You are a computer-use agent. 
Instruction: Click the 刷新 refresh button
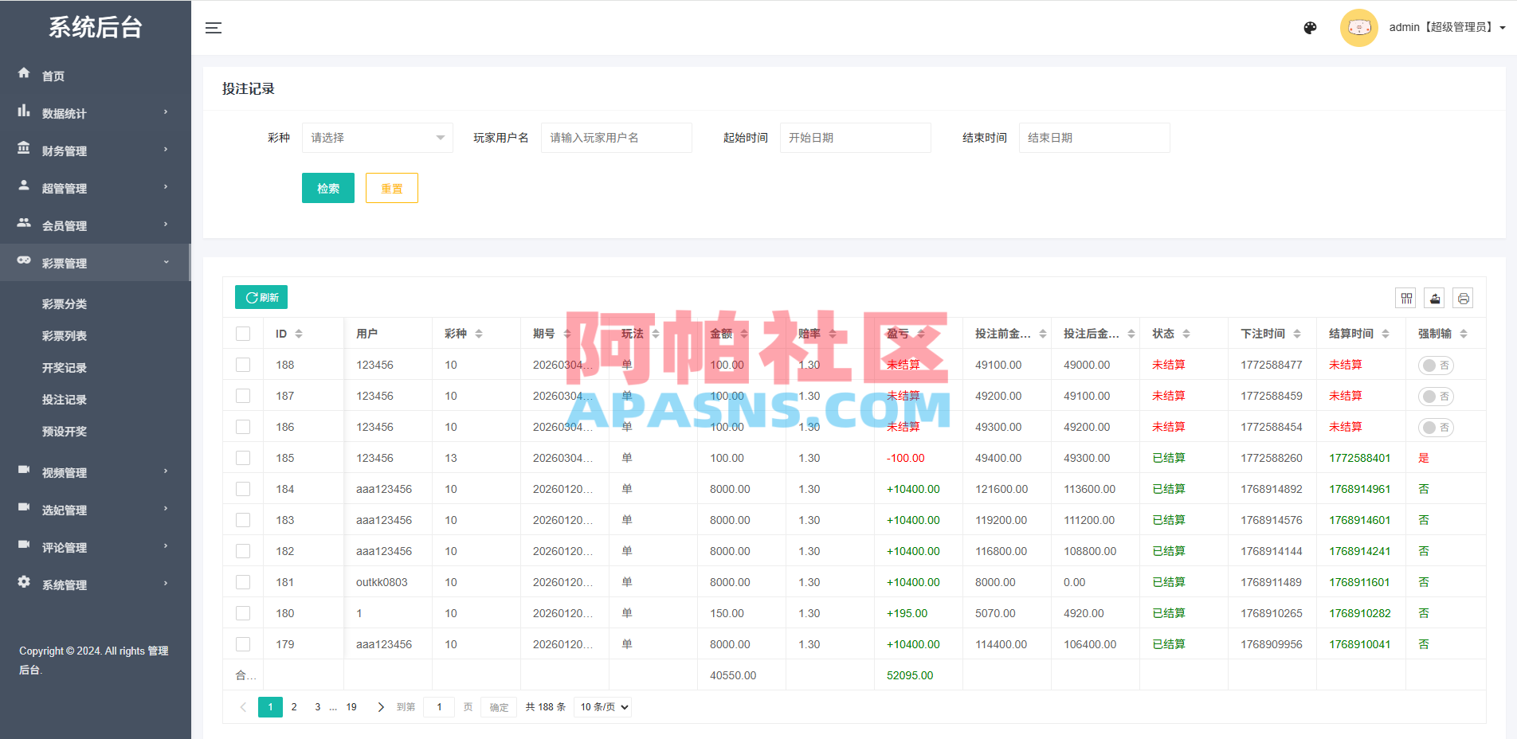[x=261, y=297]
